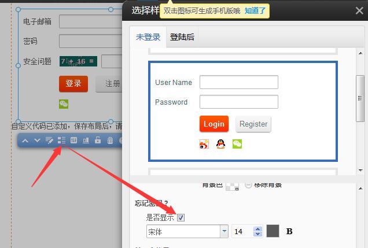The height and width of the screenshot is (248, 368).
Task: Toggle the bold B button
Action: click(x=289, y=232)
